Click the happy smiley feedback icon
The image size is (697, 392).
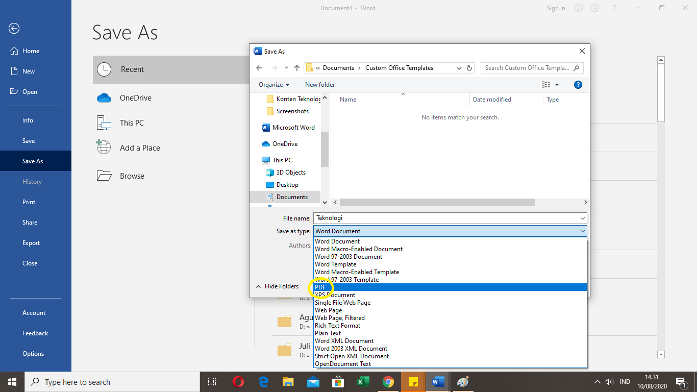(579, 8)
